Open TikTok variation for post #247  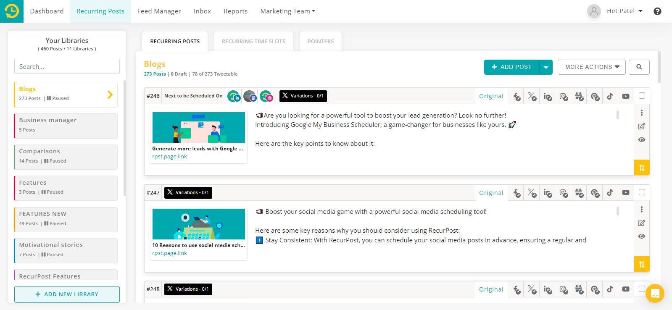point(610,193)
